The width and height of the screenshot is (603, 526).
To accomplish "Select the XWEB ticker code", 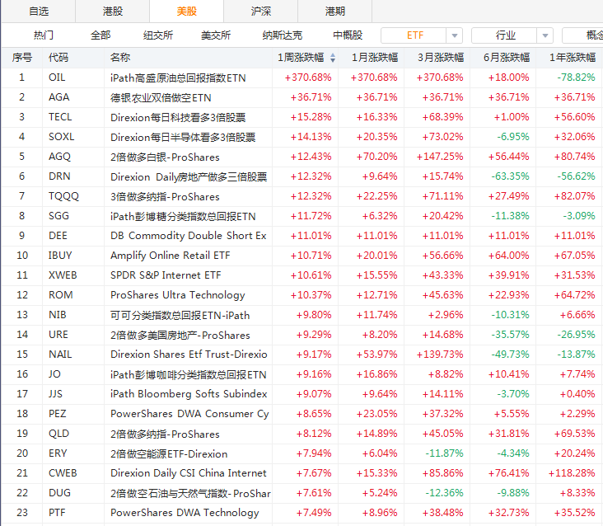I will tap(63, 275).
